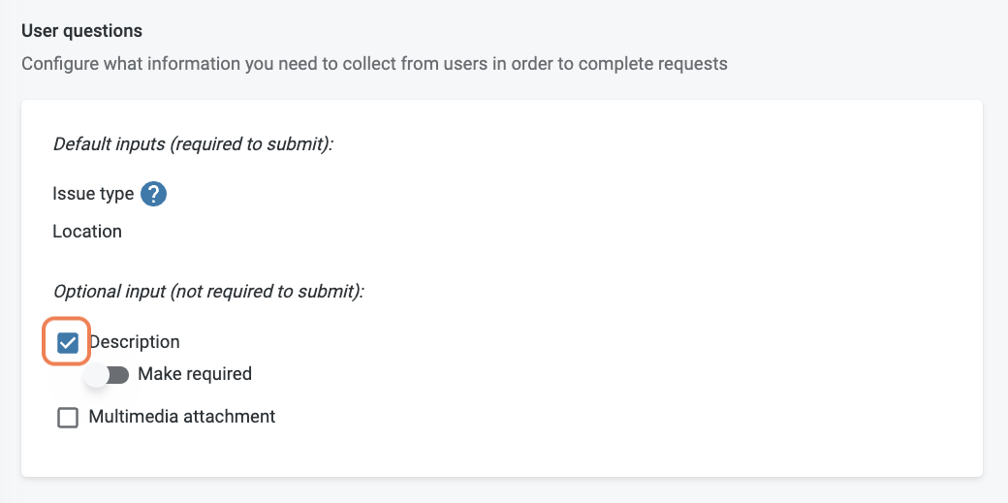
Task: Click the white knob of the Make required switch
Action: coord(96,374)
